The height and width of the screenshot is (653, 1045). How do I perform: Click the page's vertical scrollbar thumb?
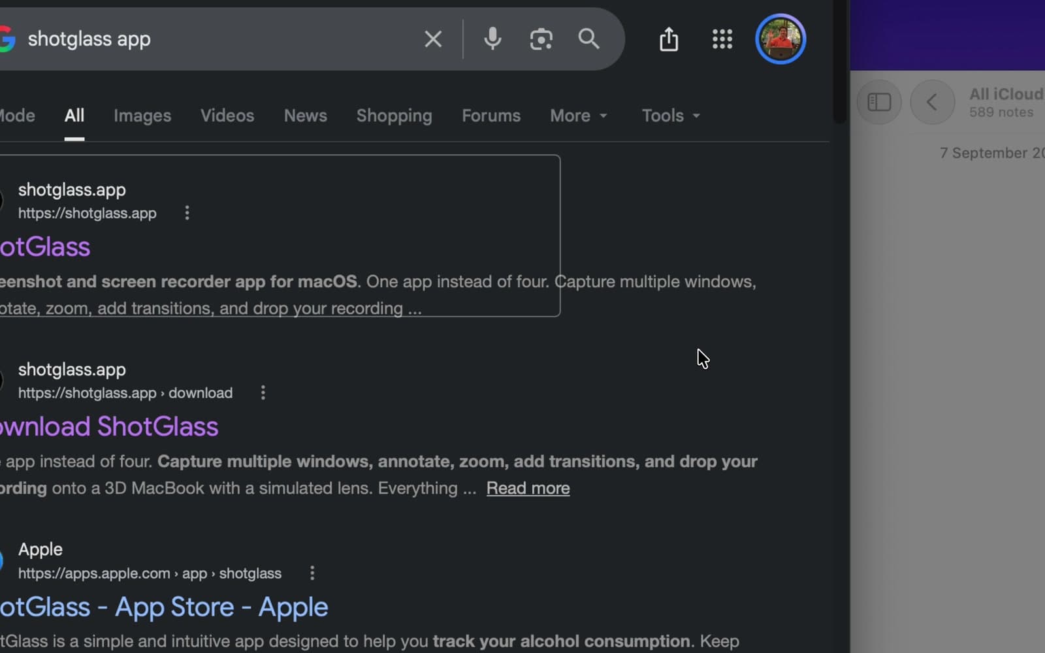(x=839, y=62)
